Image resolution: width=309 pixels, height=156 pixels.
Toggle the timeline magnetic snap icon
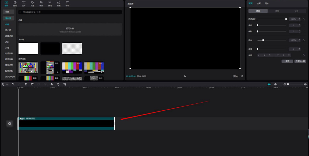(x=269, y=84)
